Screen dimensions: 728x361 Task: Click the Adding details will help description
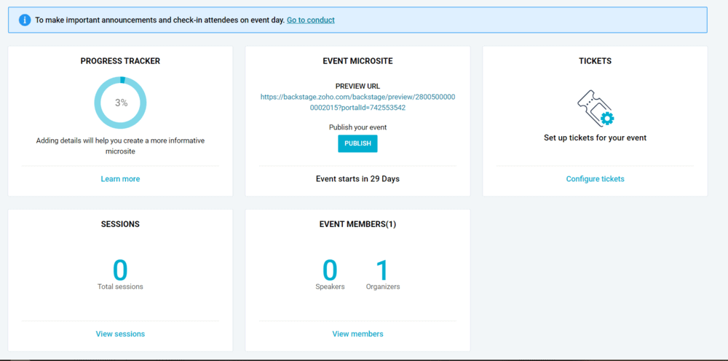pos(120,146)
